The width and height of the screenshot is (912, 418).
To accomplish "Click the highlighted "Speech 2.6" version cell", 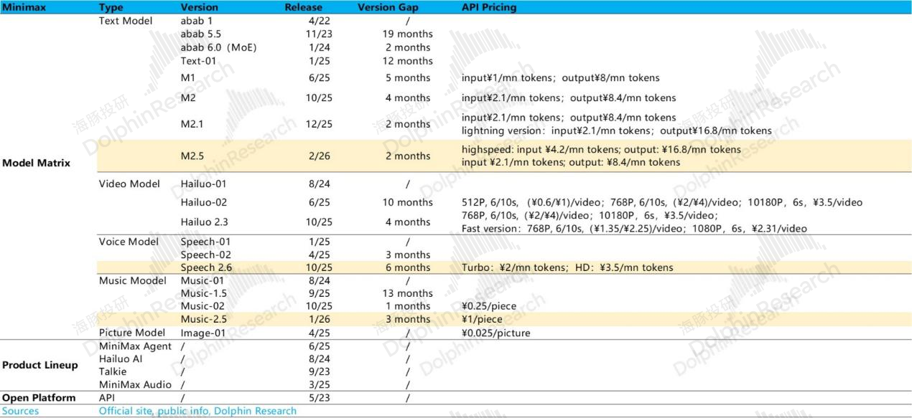I will point(207,267).
